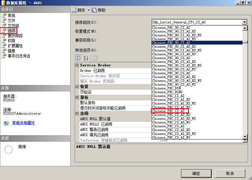Select the ANSI NULL 默认值 property row
Image resolution: width=252 pixels, height=180 pixels.
115,119
